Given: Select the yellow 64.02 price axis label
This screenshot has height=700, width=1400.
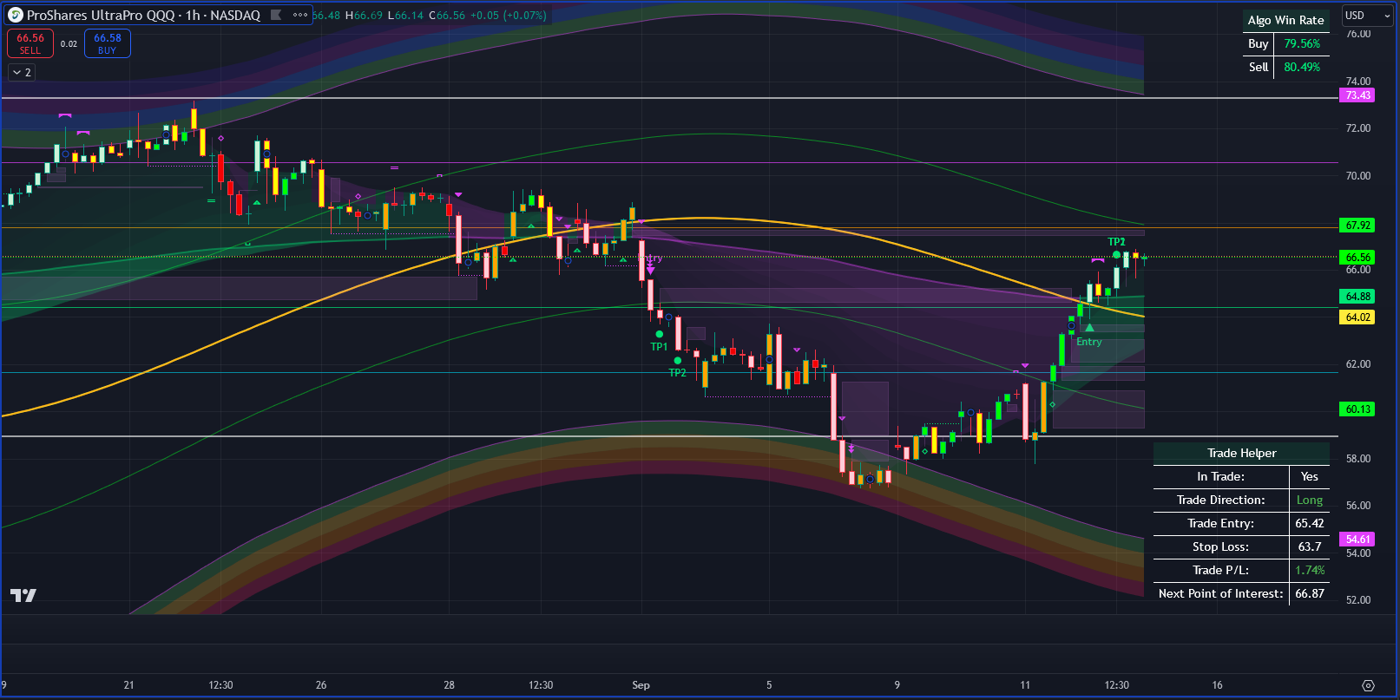Looking at the screenshot, I should tap(1357, 317).
